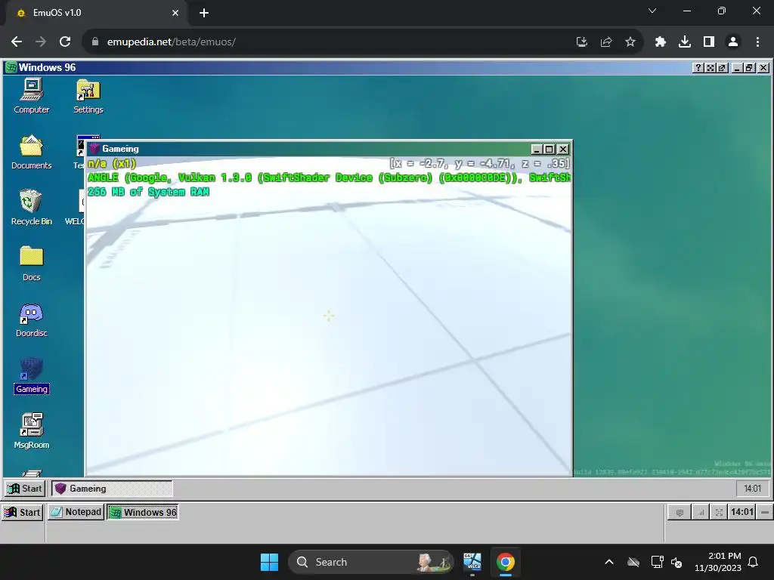Select the EmuOS v1.0 tab
This screenshot has width=774, height=580.
click(x=97, y=14)
